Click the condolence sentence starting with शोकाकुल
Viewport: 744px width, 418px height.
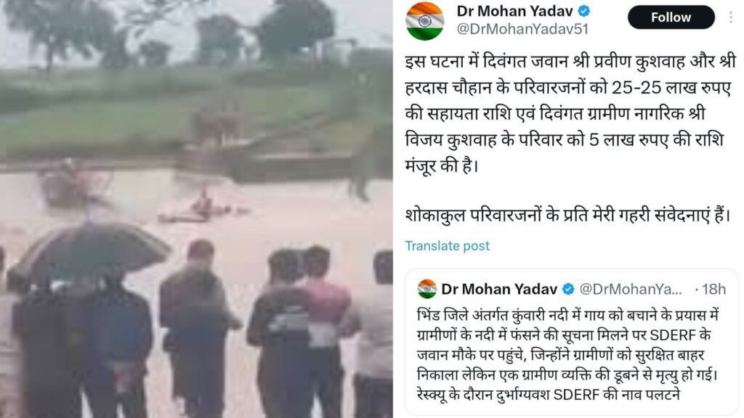567,215
